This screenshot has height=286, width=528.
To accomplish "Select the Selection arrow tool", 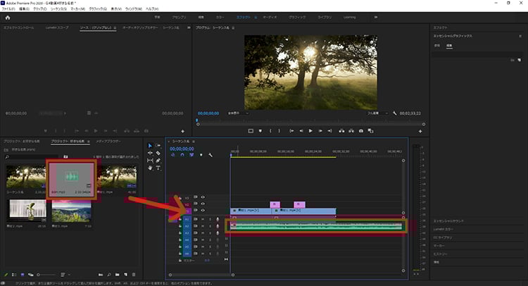I will click(x=150, y=146).
